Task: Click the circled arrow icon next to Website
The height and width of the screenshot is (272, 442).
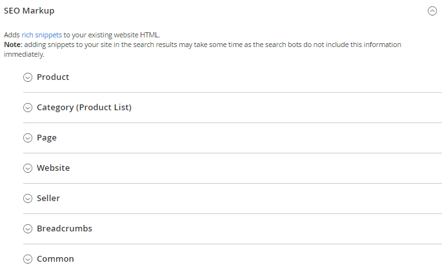Action: pos(28,168)
